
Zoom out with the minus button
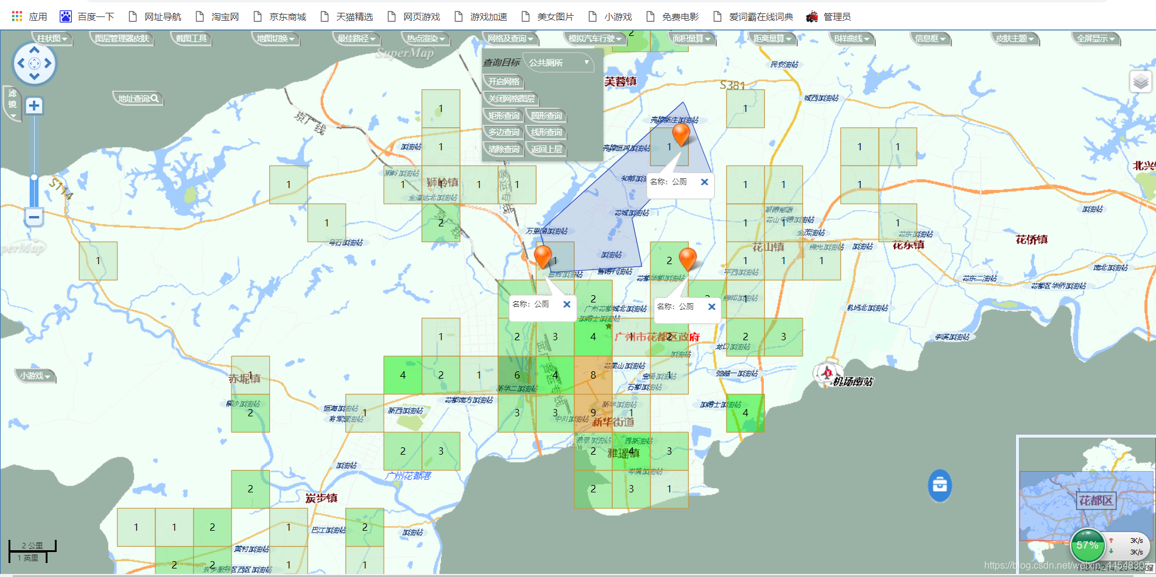pos(34,217)
